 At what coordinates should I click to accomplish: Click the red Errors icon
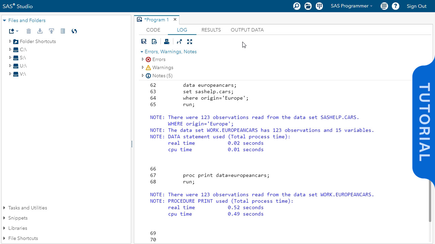coord(148,60)
